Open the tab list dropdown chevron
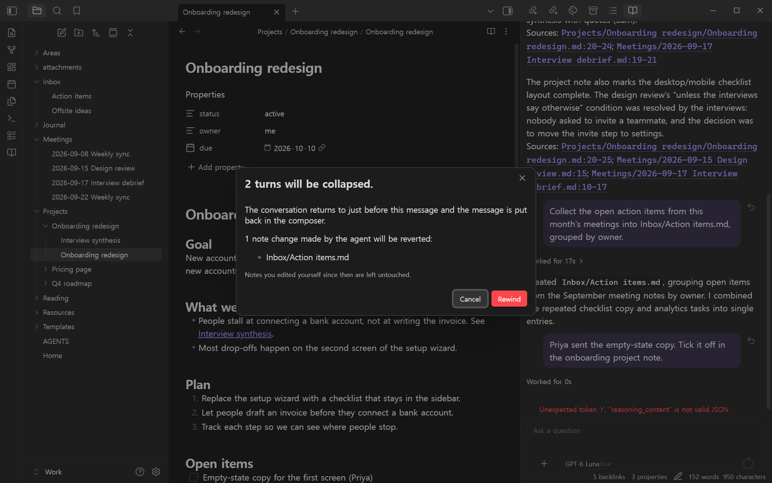 click(490, 11)
